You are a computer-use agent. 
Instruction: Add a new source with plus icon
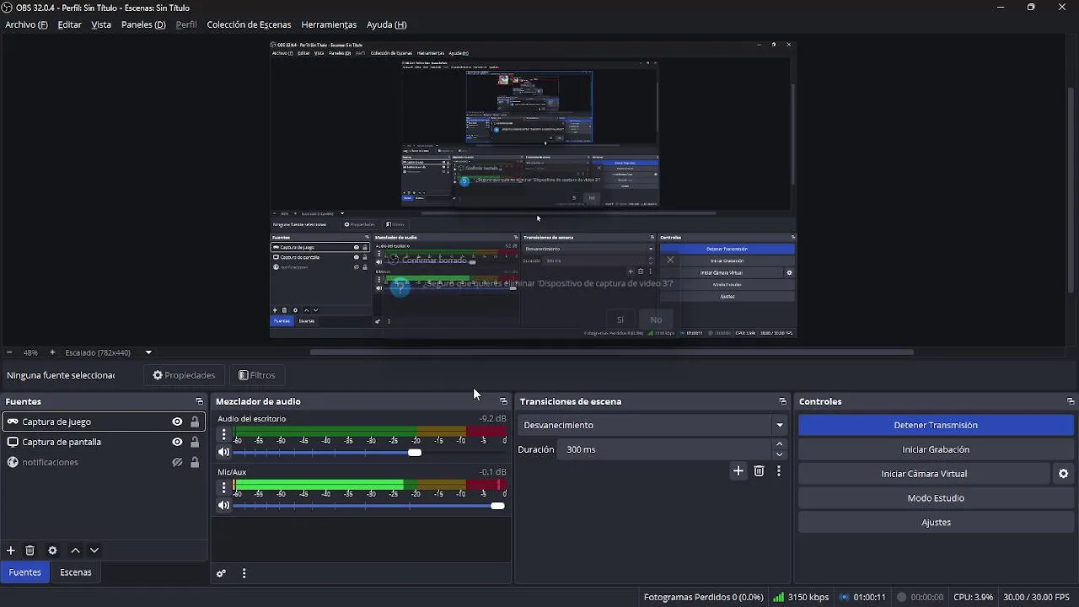click(11, 551)
